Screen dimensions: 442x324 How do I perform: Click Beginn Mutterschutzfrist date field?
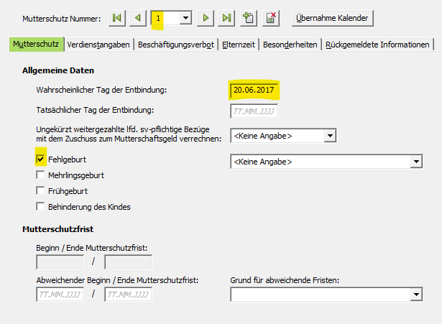pos(60,262)
